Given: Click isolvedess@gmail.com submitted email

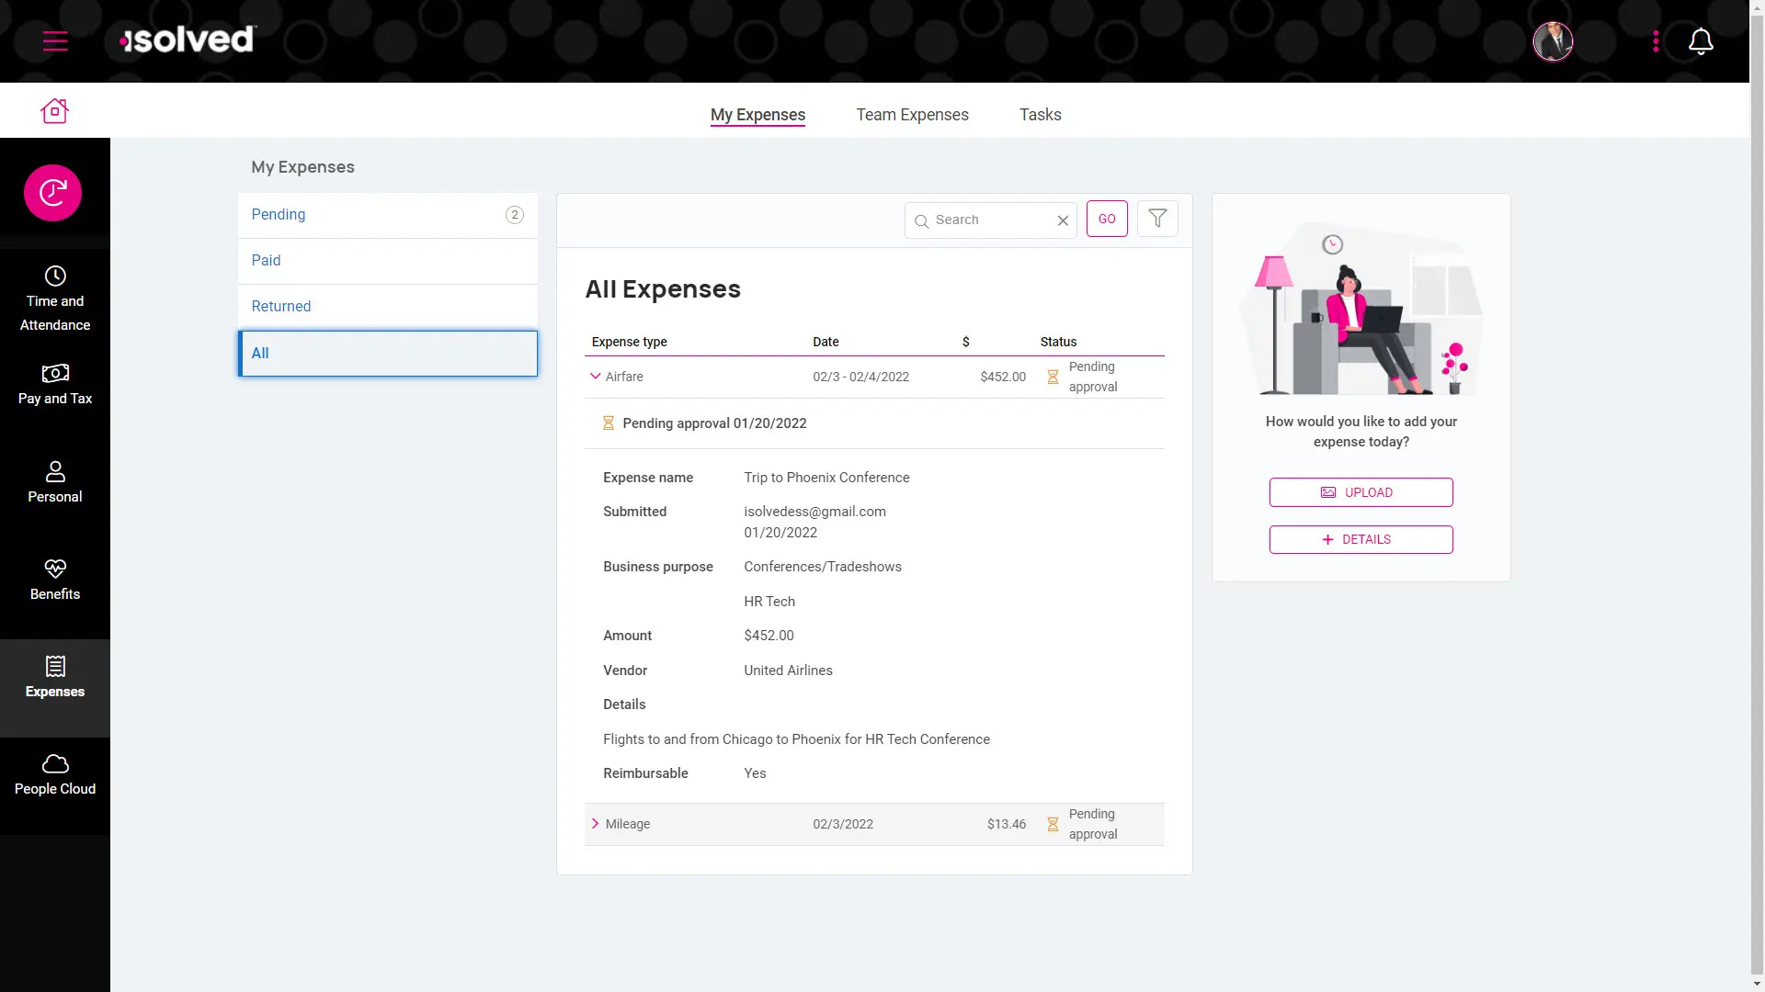Looking at the screenshot, I should tap(814, 512).
